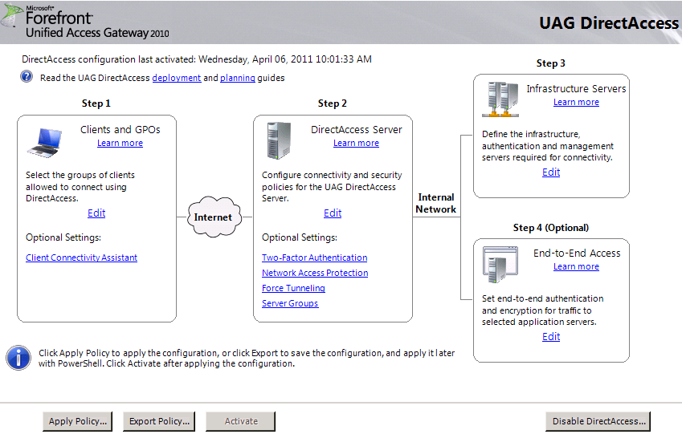Open Learn more under Infrastructure Servers
Image resolution: width=682 pixels, height=434 pixels.
coord(576,102)
